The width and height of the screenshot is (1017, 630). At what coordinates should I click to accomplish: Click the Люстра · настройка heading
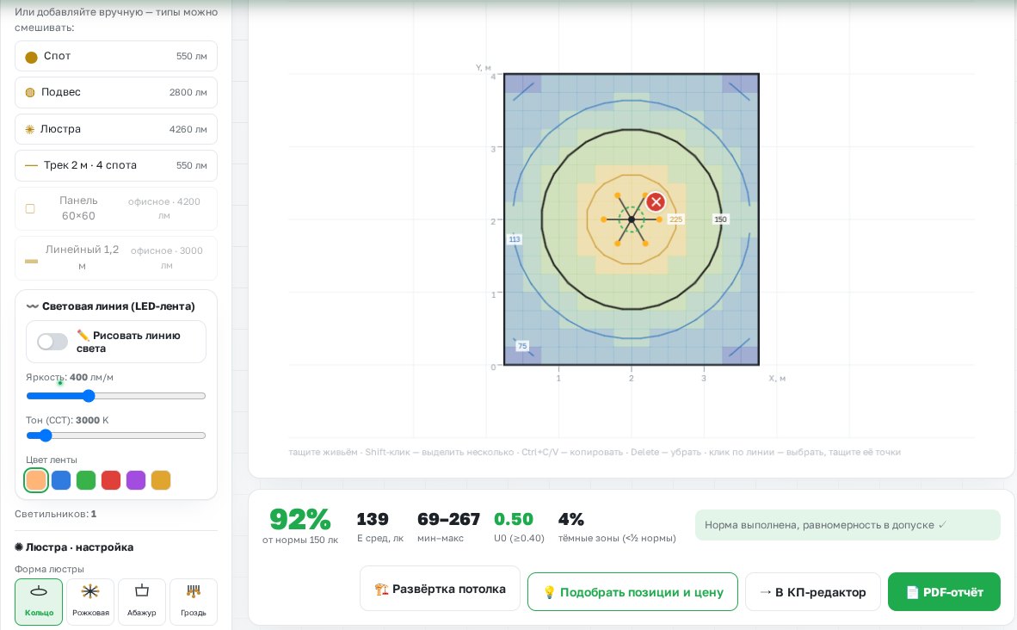click(x=74, y=547)
